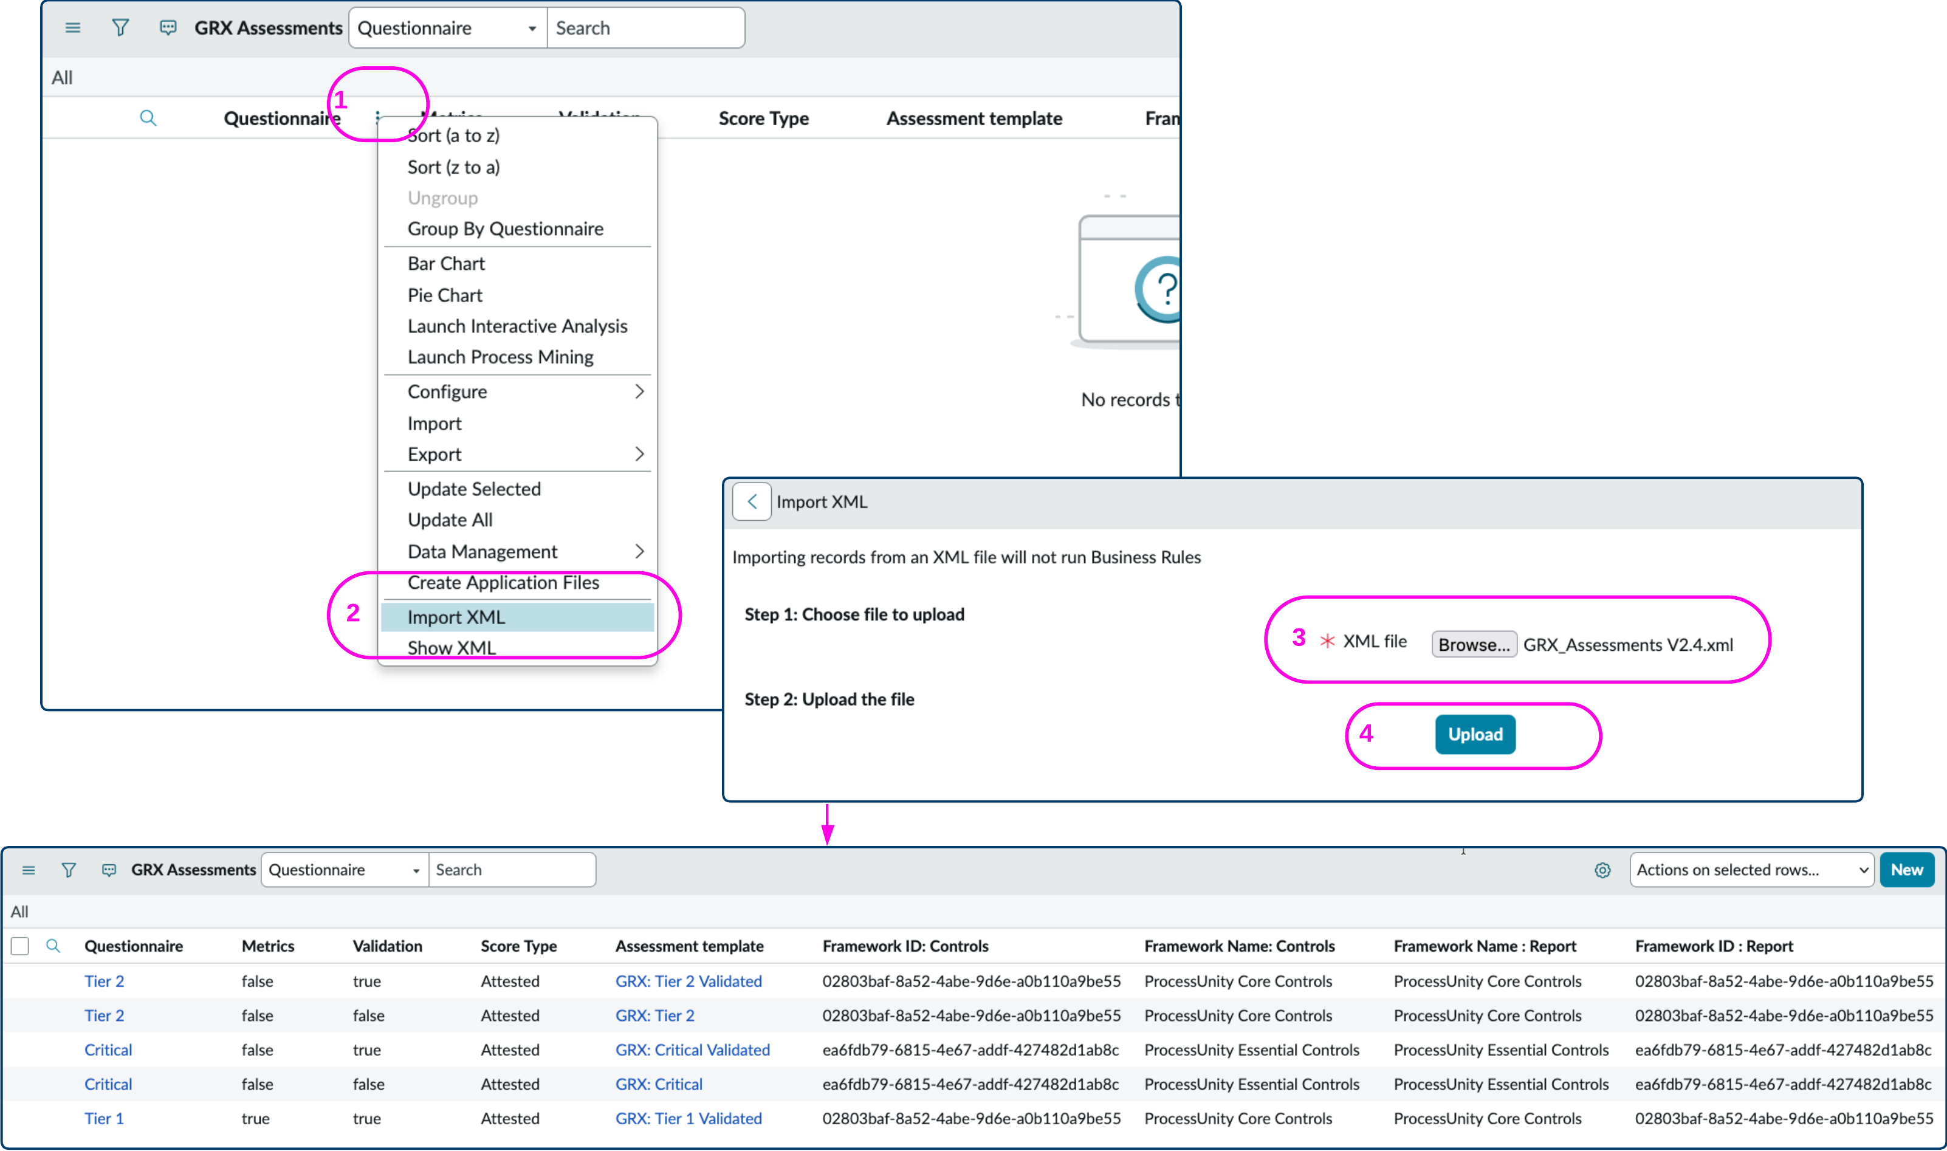Click magnifier icon in bottom table header row
The width and height of the screenshot is (1947, 1151).
coord(53,946)
